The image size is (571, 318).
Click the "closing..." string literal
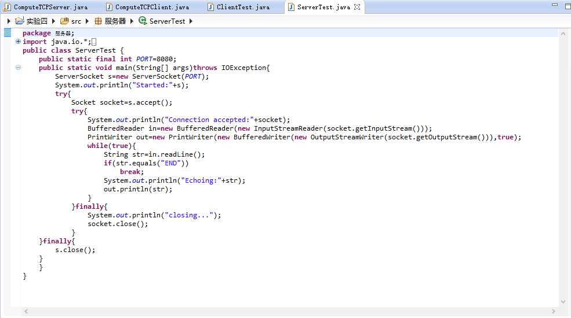(188, 216)
